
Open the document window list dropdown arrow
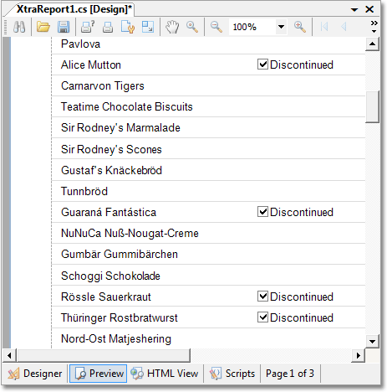tap(354, 10)
